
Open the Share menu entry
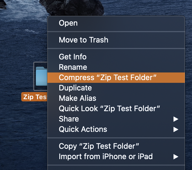(x=69, y=119)
